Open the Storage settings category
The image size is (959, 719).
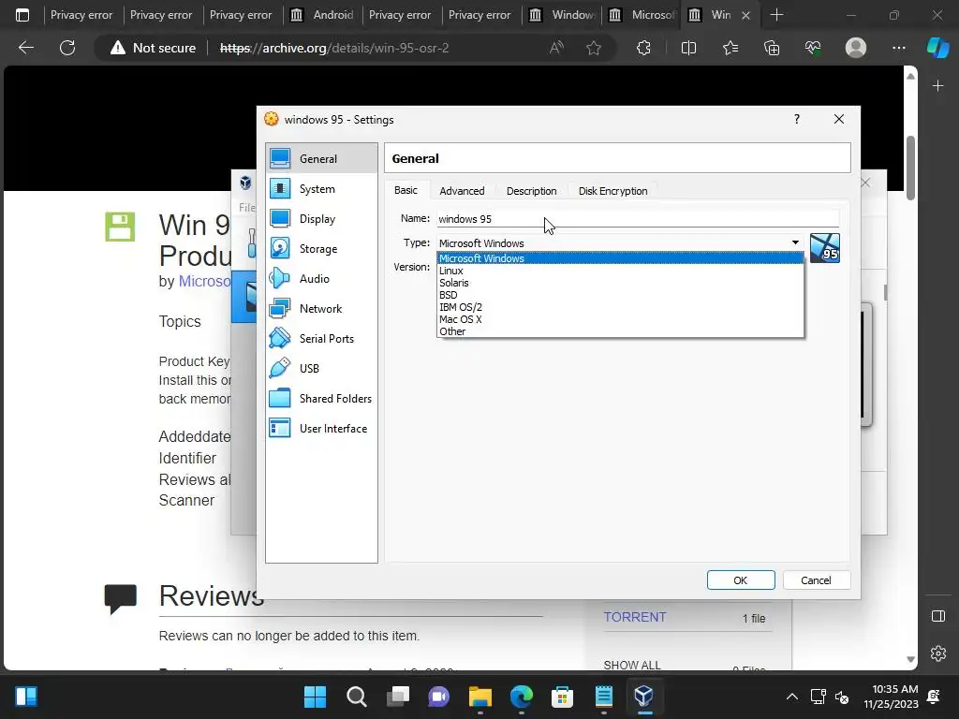pos(321,248)
